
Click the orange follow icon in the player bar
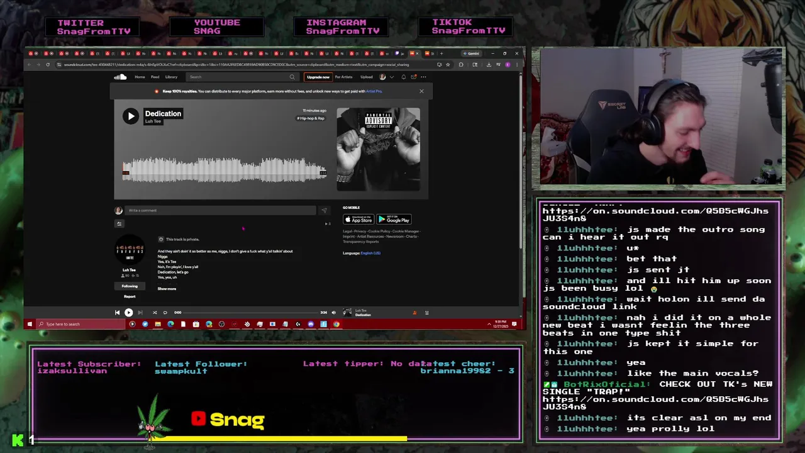414,312
